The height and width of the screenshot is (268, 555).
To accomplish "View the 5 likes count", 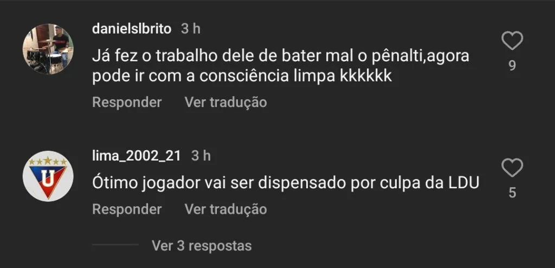I will (x=512, y=193).
